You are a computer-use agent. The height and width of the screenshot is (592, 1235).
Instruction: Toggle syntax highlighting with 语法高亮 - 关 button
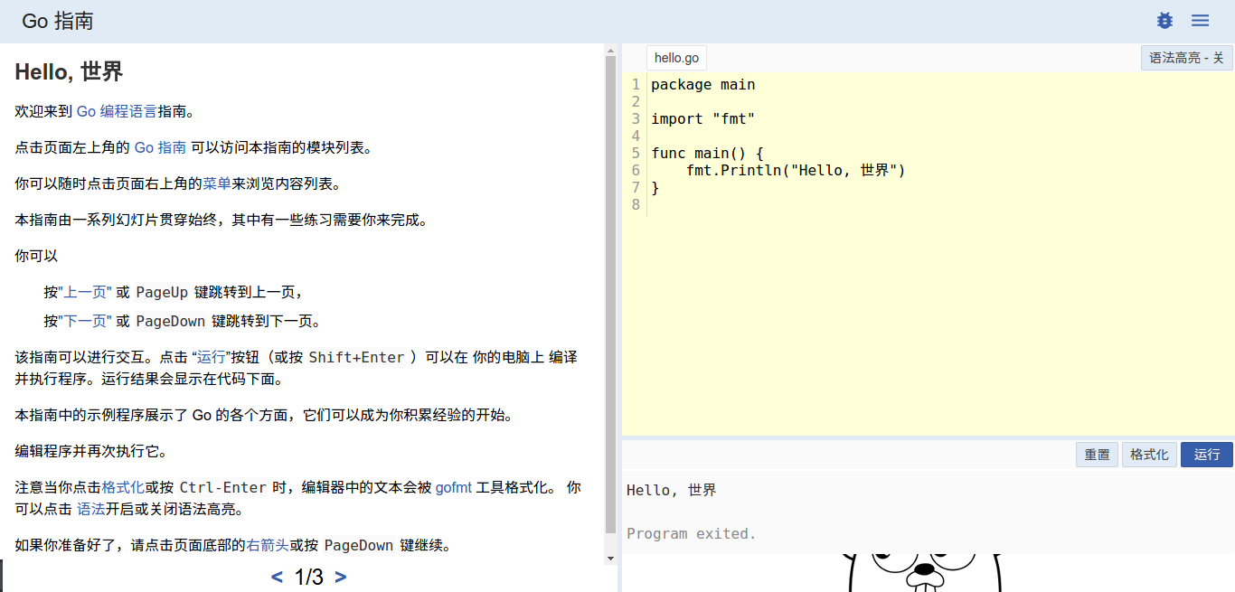point(1186,58)
